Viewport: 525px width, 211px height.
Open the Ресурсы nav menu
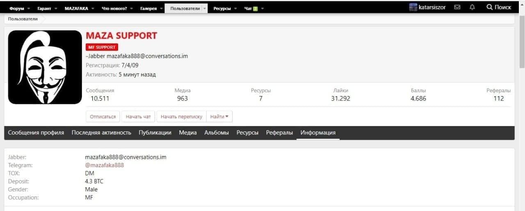coord(222,9)
